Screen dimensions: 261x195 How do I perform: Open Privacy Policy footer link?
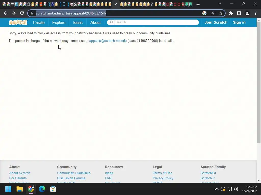point(163,178)
